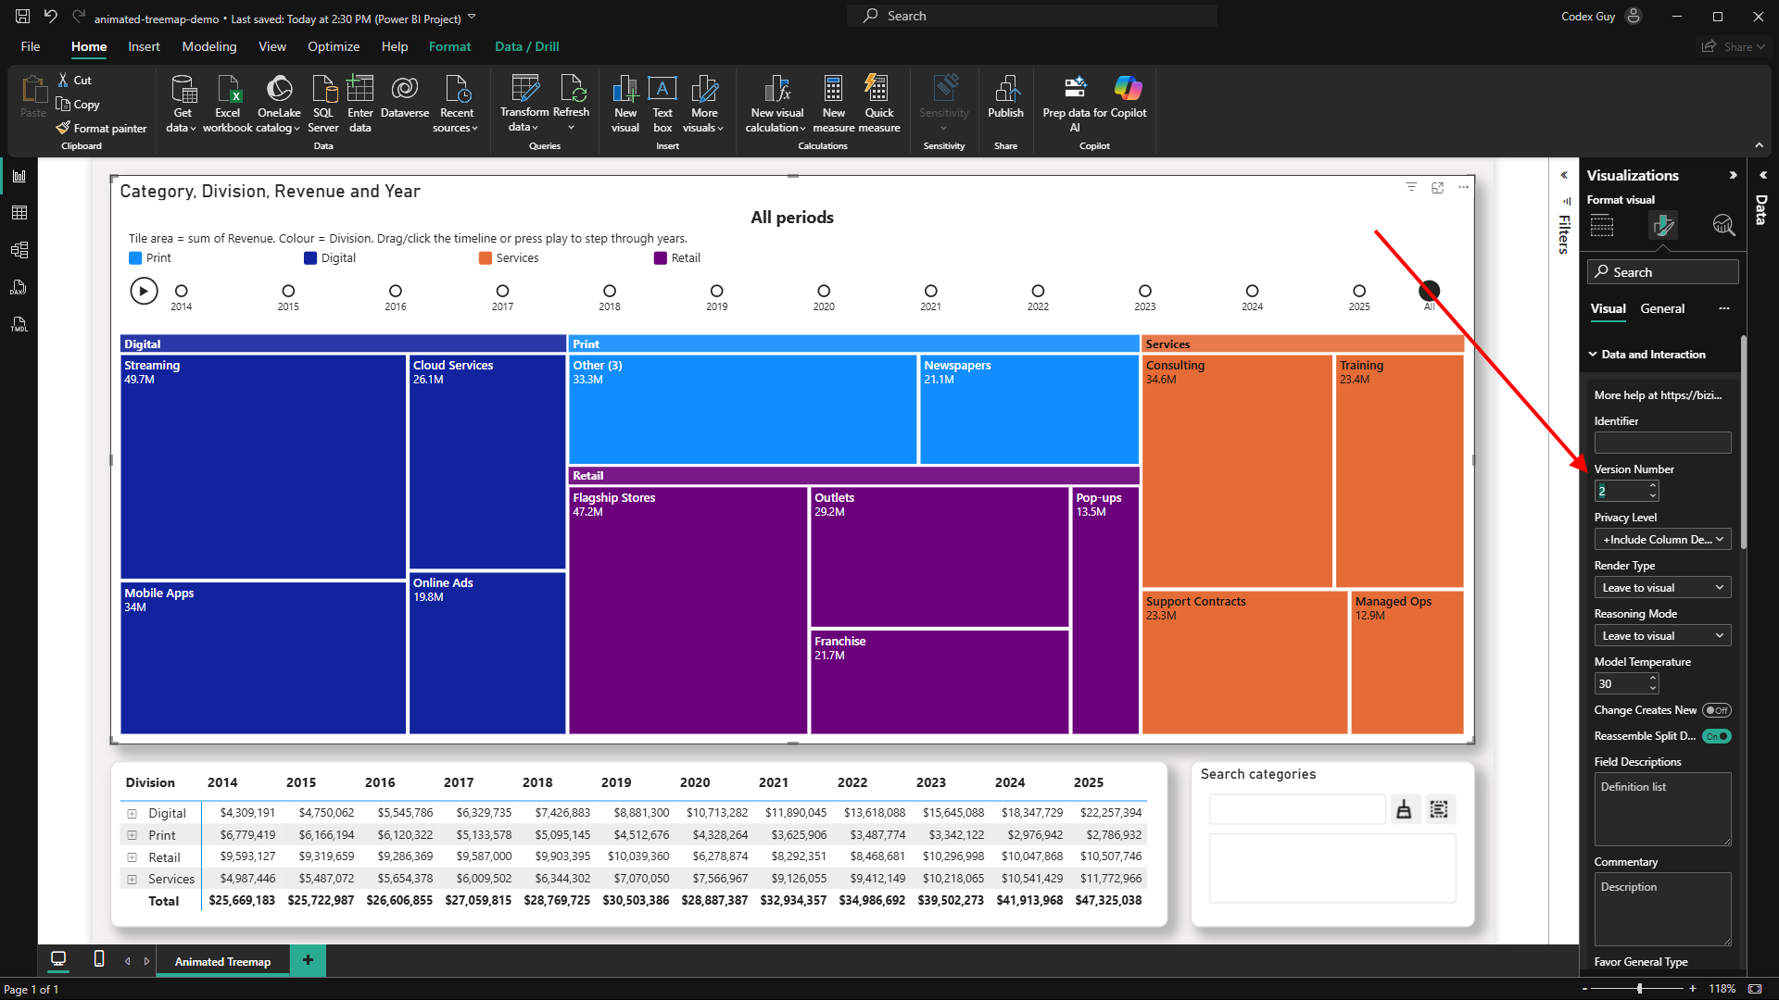Open OneLake catalog
Viewport: 1779px width, 1000px height.
pyautogui.click(x=279, y=104)
